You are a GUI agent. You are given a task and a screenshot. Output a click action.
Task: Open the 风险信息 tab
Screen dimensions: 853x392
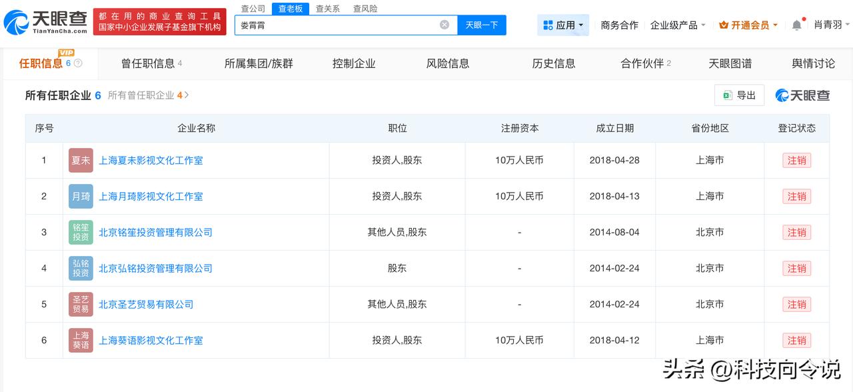[447, 63]
